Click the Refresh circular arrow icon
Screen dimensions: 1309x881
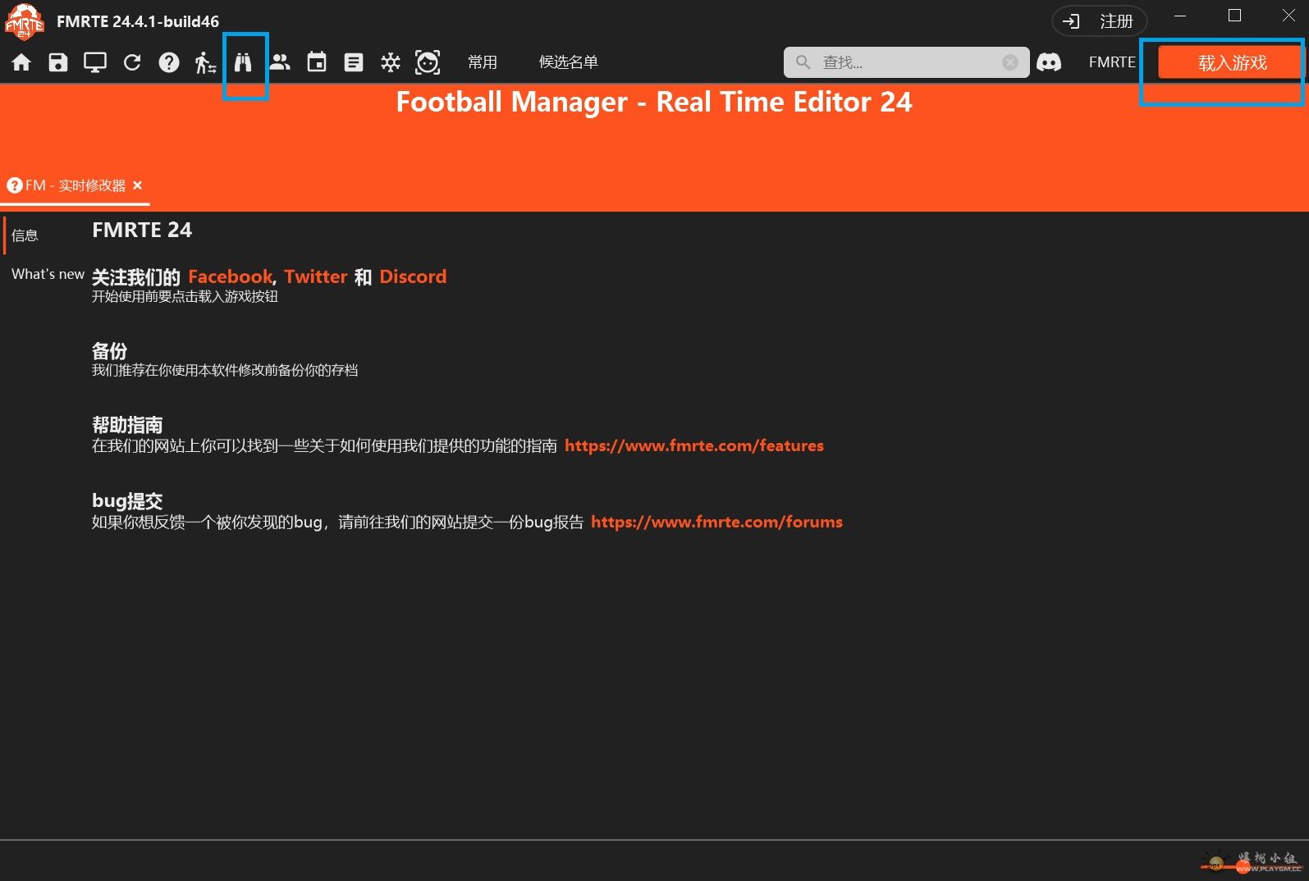pyautogui.click(x=132, y=62)
